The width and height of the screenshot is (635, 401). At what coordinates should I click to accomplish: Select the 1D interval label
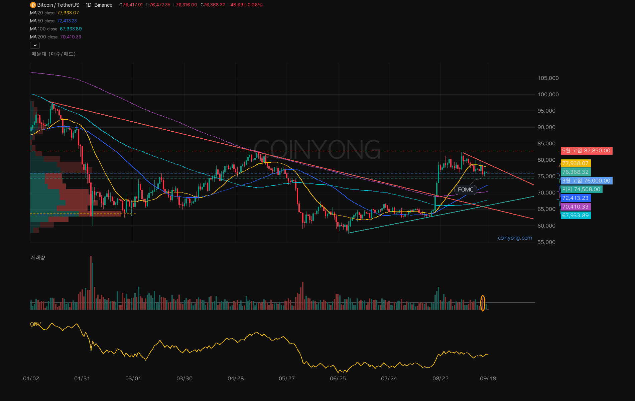88,5
